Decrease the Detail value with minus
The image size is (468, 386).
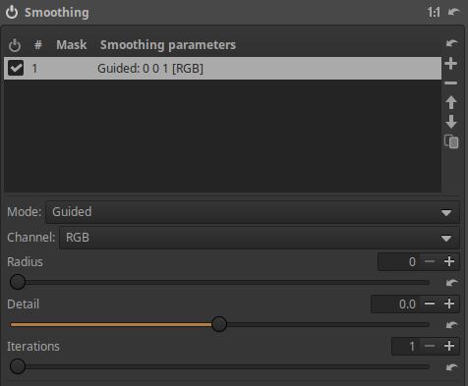click(430, 303)
